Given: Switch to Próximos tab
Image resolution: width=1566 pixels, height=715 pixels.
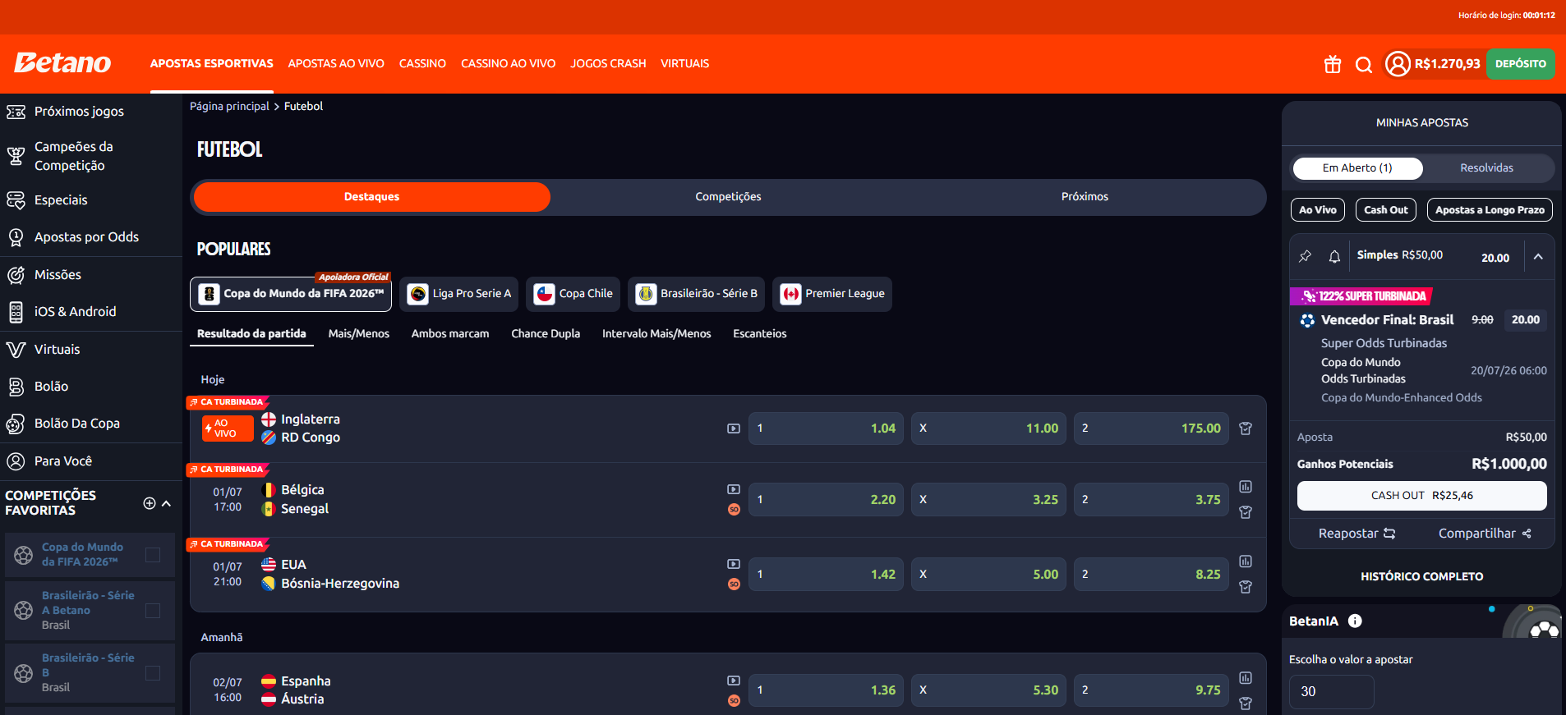Looking at the screenshot, I should (1085, 197).
